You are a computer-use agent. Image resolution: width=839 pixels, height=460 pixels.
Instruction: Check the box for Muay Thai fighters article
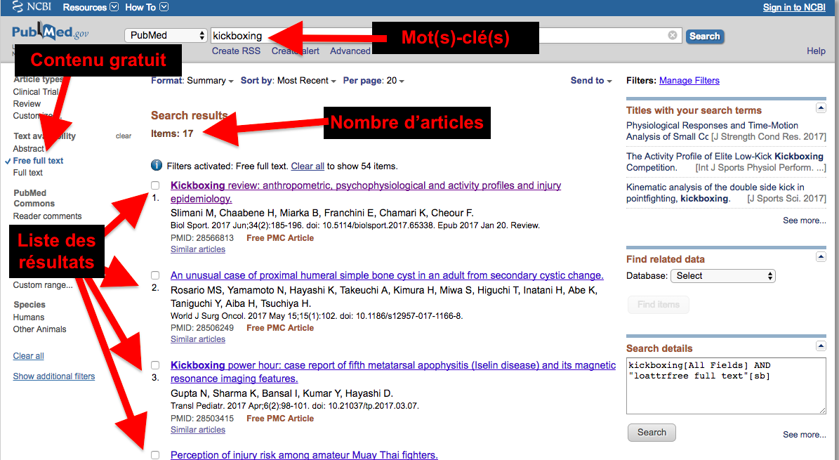[155, 454]
